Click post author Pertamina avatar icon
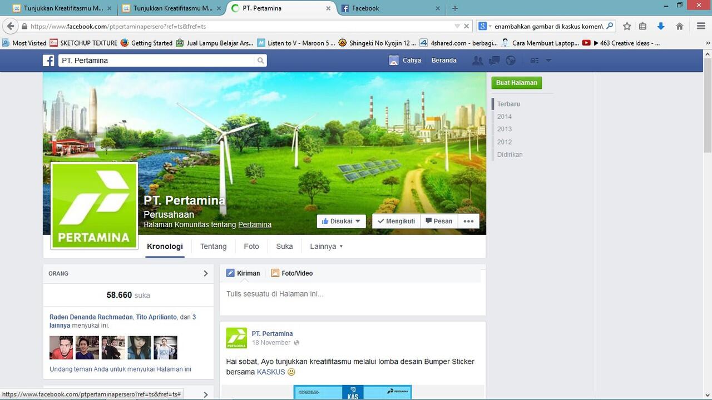 (x=236, y=338)
